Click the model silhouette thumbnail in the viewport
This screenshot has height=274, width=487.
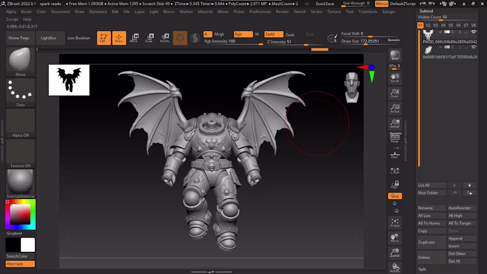pyautogui.click(x=69, y=80)
